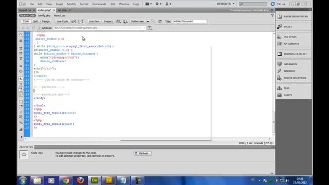Open the Modify menu
The height and width of the screenshot is (185, 329).
click(x=71, y=4)
